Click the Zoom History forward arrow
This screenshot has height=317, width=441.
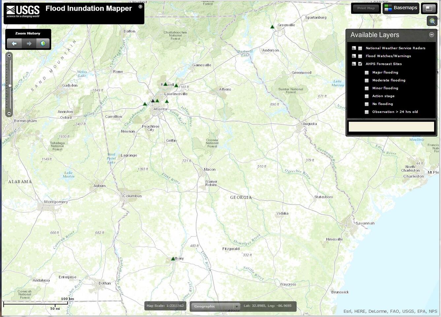[x=28, y=43]
